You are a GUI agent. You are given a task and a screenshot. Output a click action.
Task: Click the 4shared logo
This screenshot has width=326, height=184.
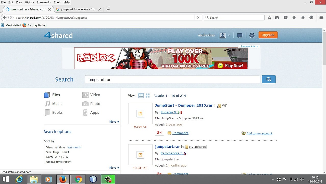(58, 35)
